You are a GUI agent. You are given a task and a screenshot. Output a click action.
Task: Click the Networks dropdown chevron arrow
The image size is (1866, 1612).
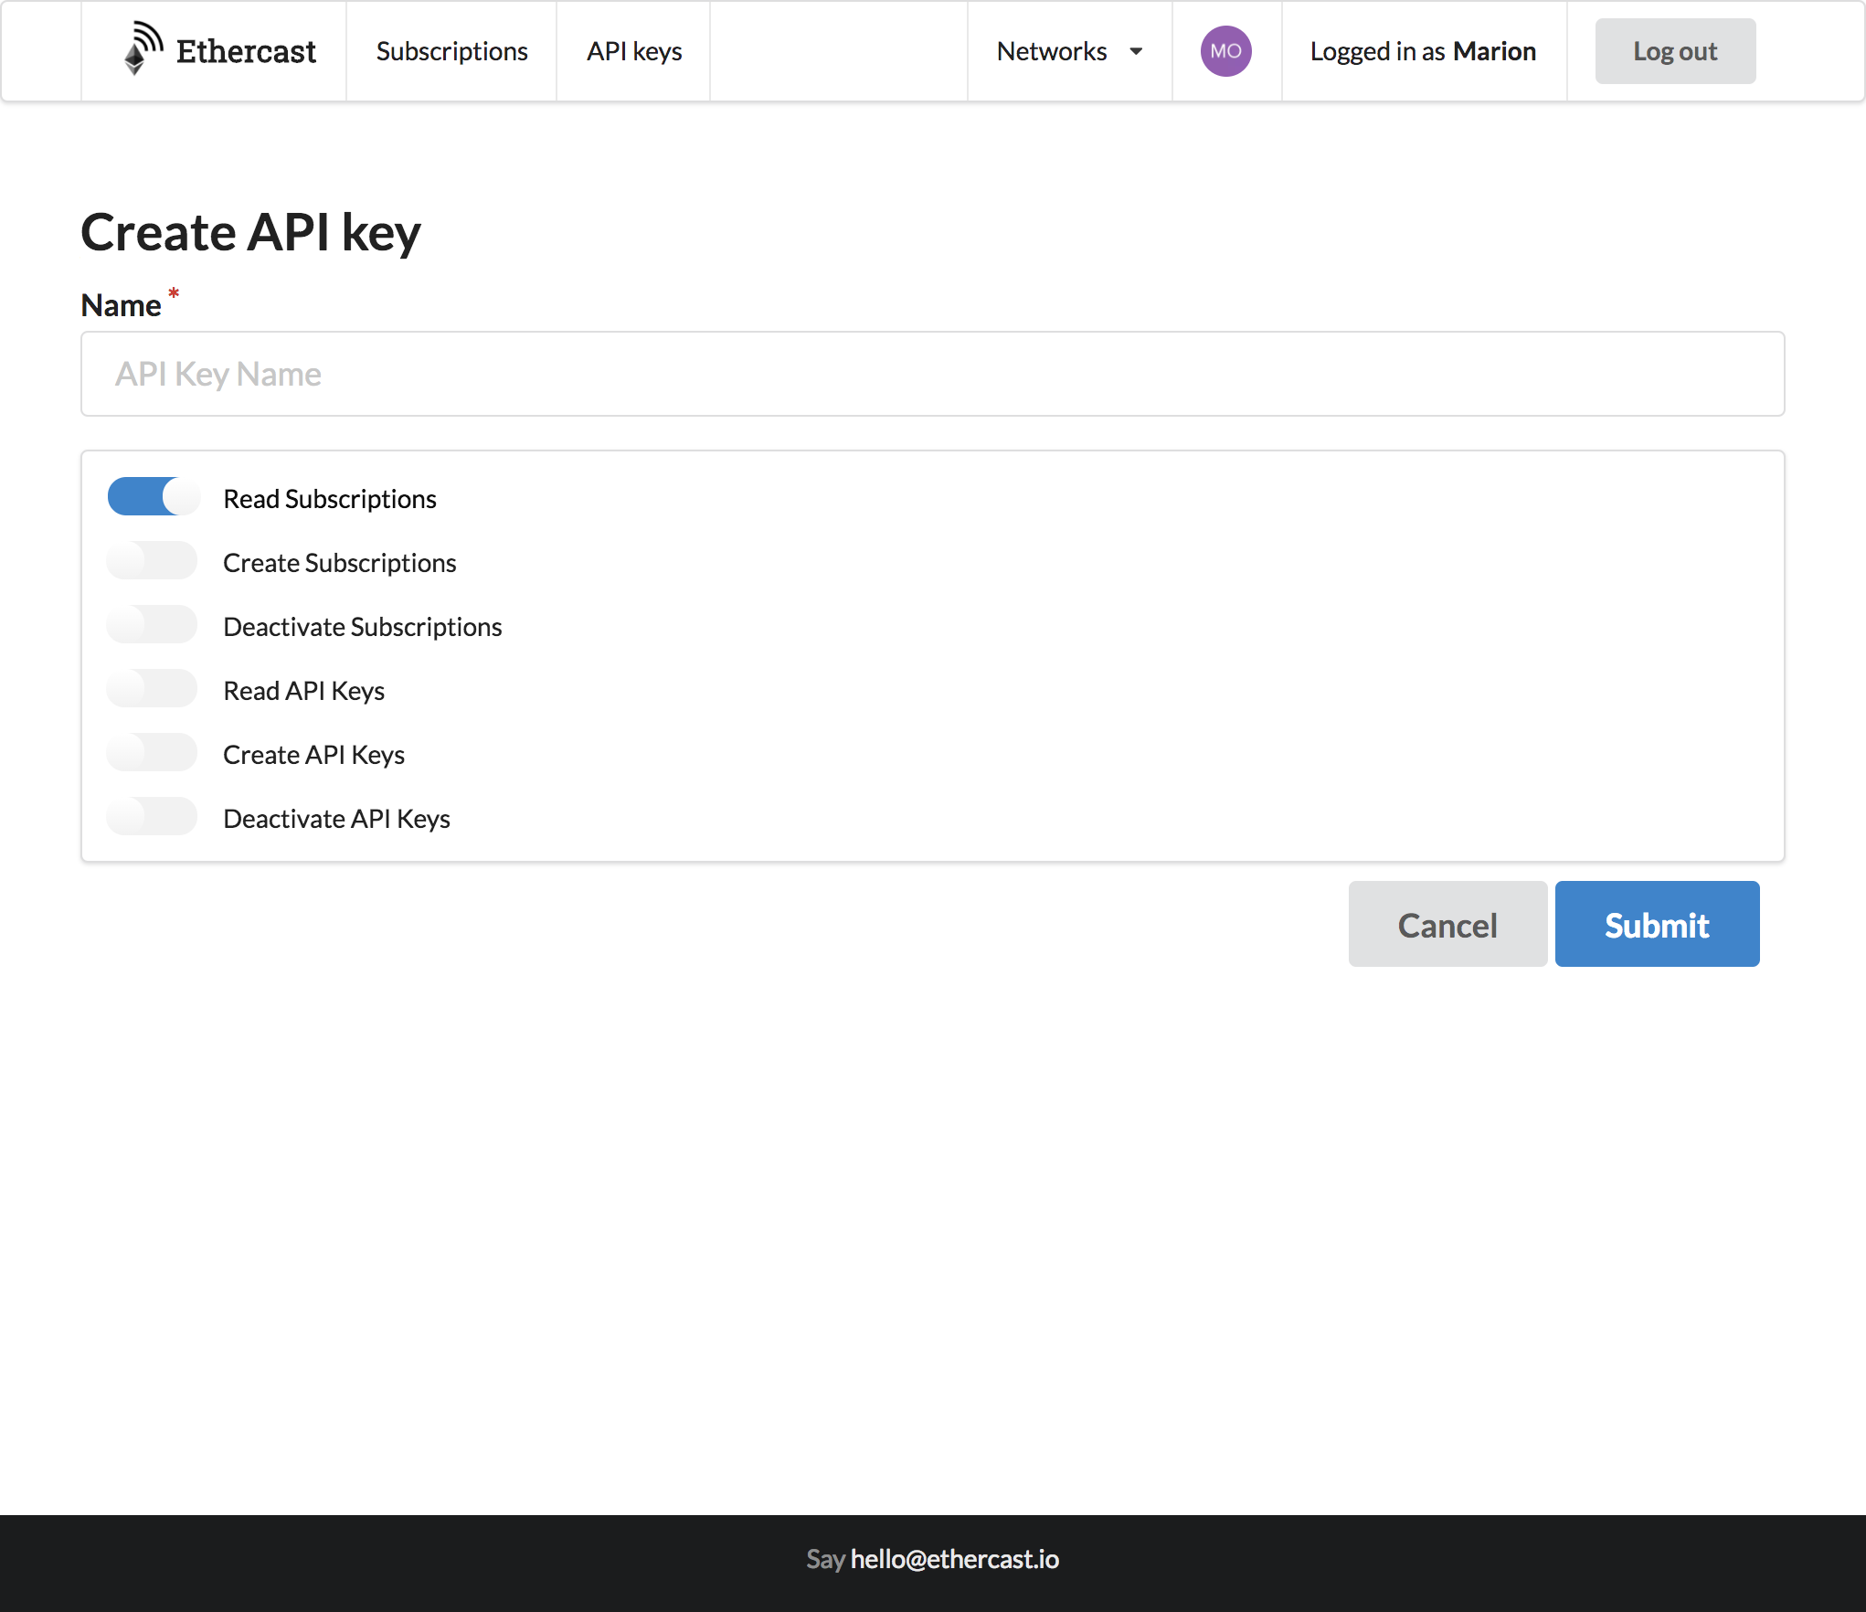coord(1135,52)
